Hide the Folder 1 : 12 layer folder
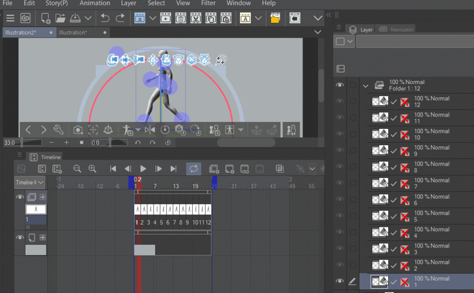Viewport: 474px width, 293px height. coord(340,85)
